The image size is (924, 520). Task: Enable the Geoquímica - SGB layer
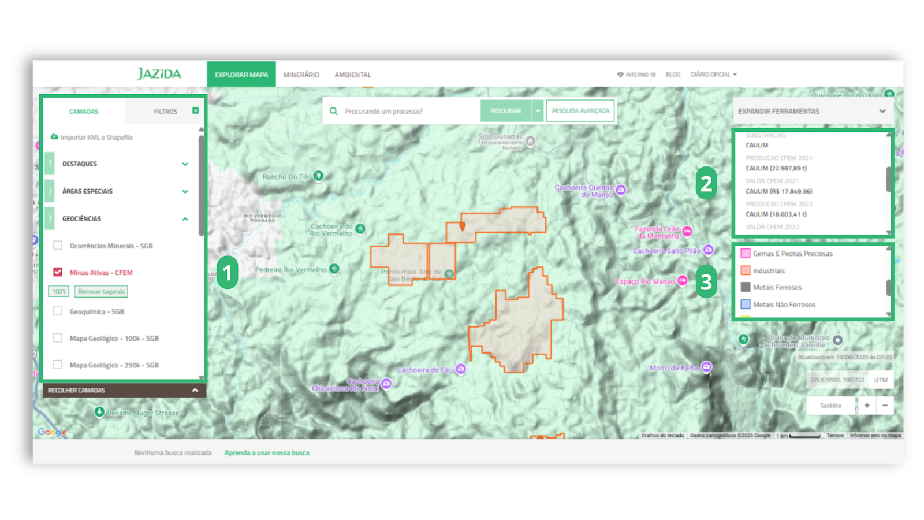[x=58, y=311]
